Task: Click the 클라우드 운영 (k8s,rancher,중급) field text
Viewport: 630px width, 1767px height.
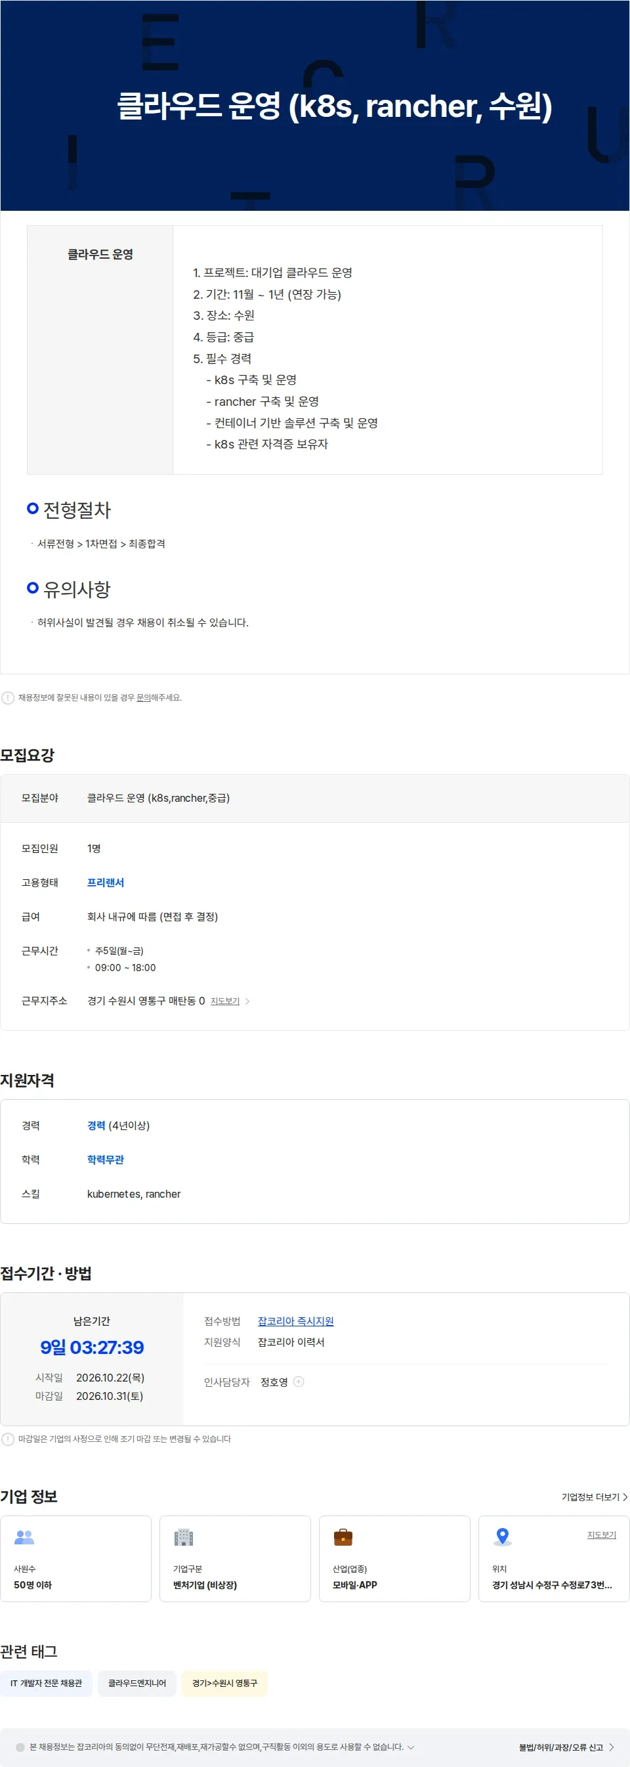Action: pyautogui.click(x=158, y=798)
